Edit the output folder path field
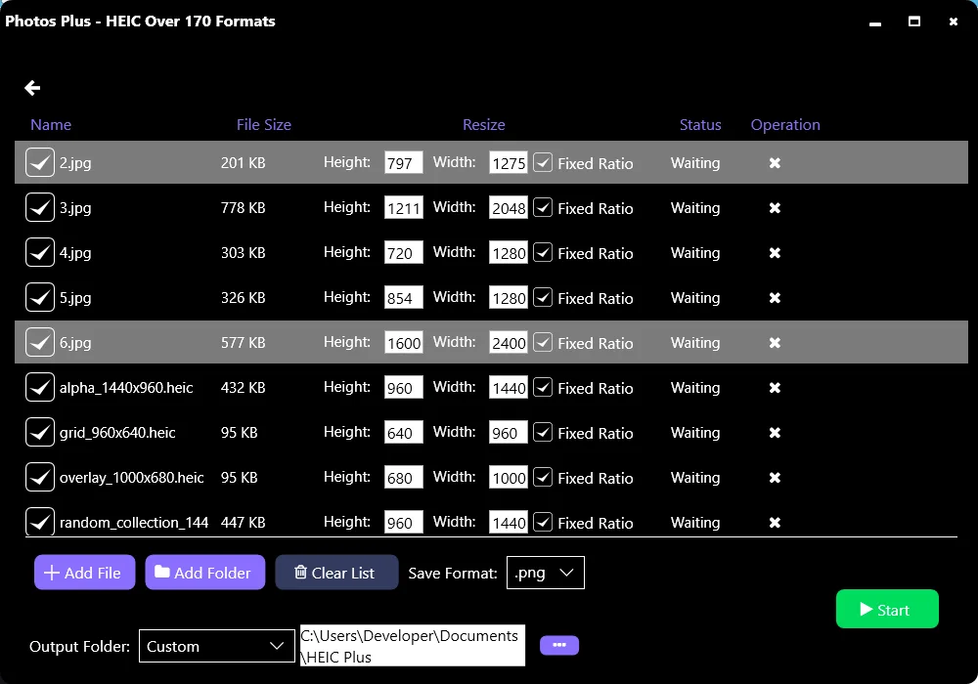This screenshot has height=684, width=978. [x=413, y=645]
